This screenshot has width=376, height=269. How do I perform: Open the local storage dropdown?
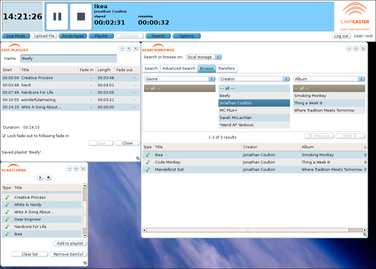pos(204,57)
